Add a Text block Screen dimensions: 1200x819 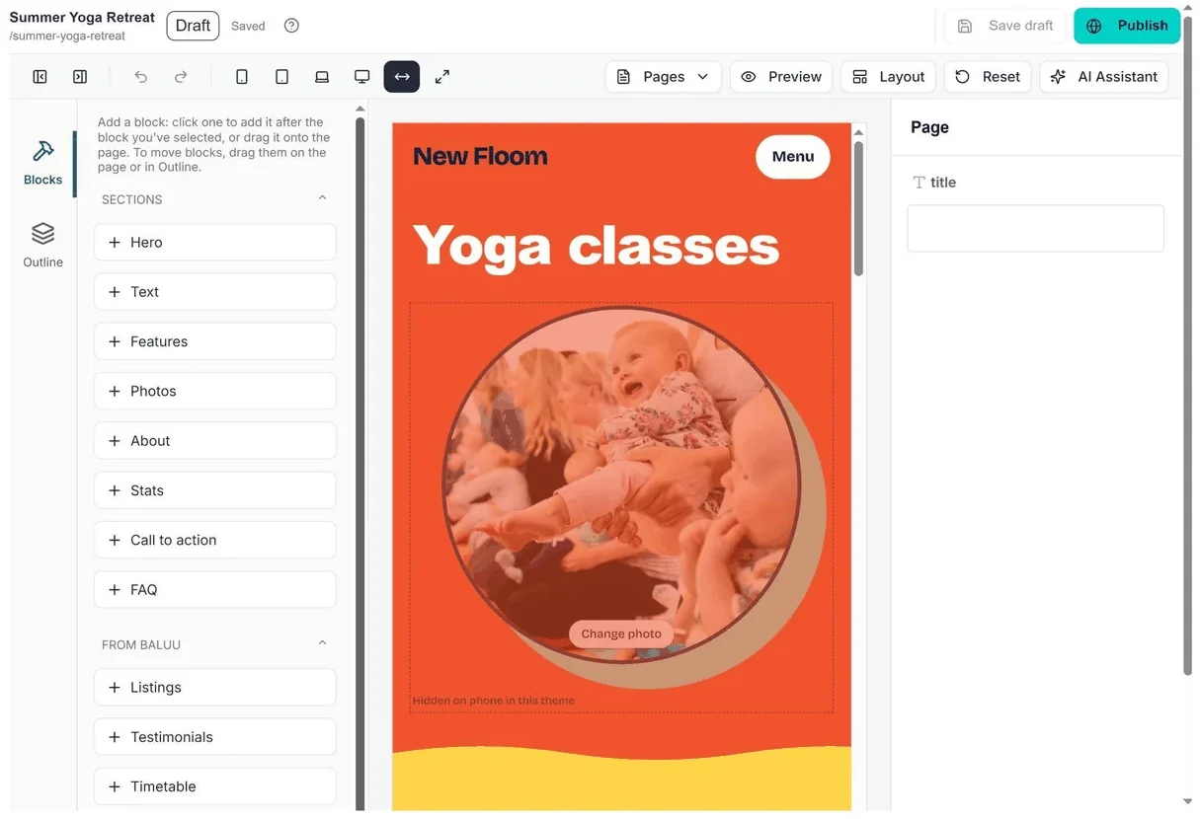(x=215, y=292)
